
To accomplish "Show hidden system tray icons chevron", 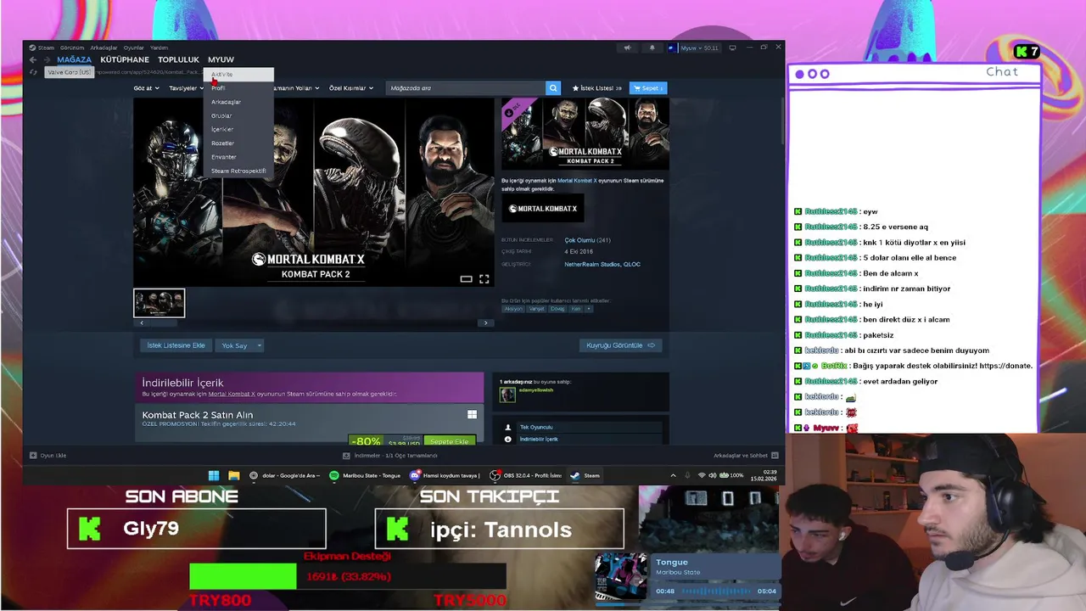I will click(x=673, y=475).
